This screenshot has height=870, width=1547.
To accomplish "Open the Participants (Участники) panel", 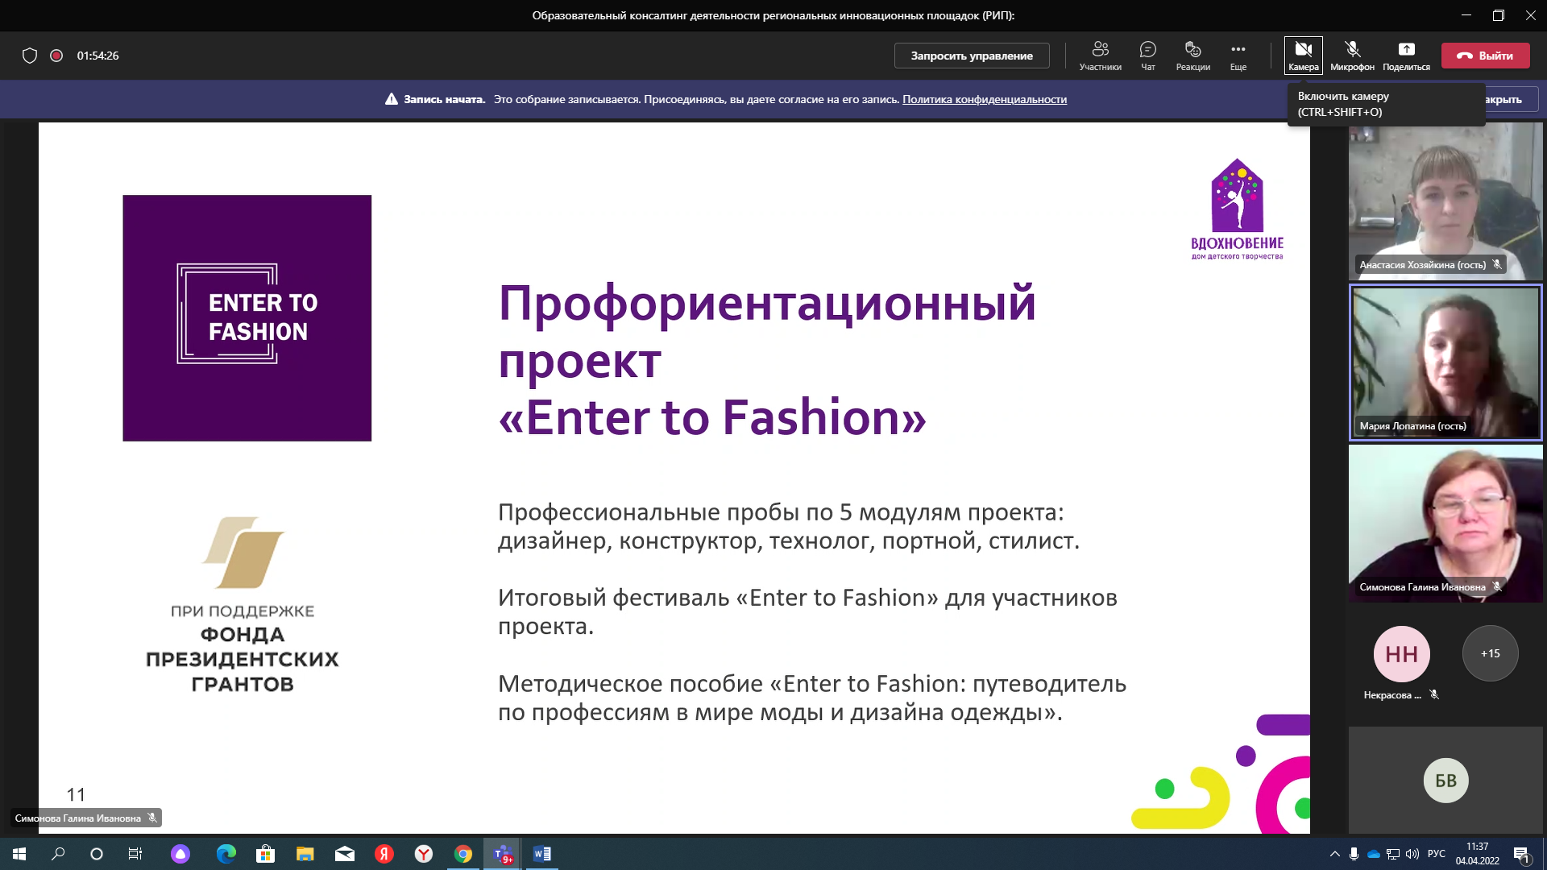I will tap(1100, 56).
